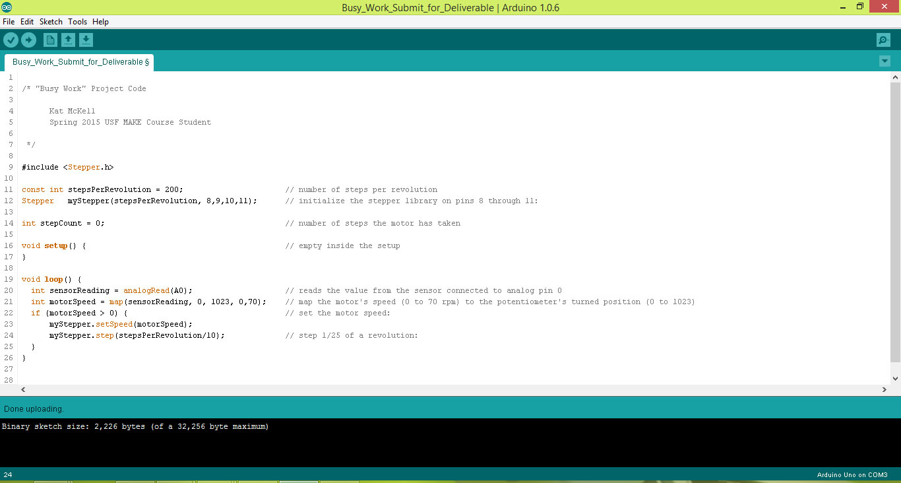Click the 'reads the value from the sensor' comment
901x483 pixels.
click(x=423, y=290)
